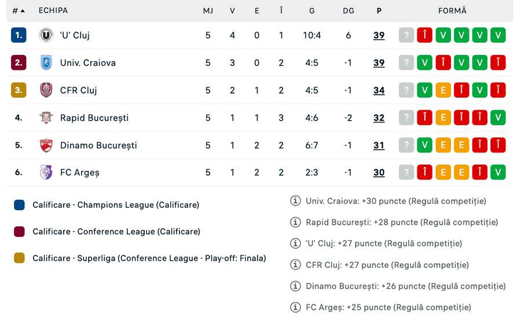Click the last green V form badge for FC Argeș
Viewport: 521px width, 324px height.
click(x=498, y=173)
